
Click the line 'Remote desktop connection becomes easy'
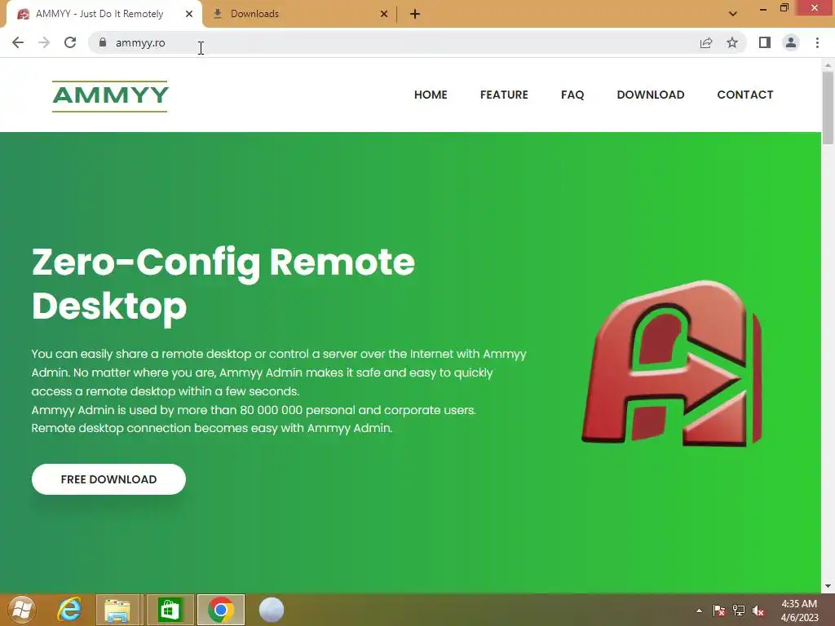[x=212, y=428]
